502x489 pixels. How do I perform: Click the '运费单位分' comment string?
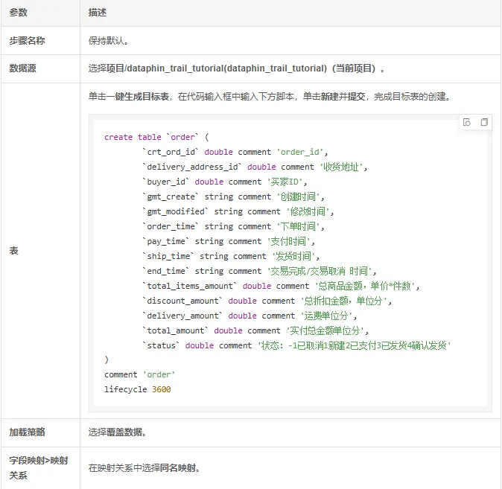[x=326, y=316]
